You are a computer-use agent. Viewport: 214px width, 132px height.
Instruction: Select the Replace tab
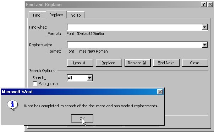[x=56, y=15]
